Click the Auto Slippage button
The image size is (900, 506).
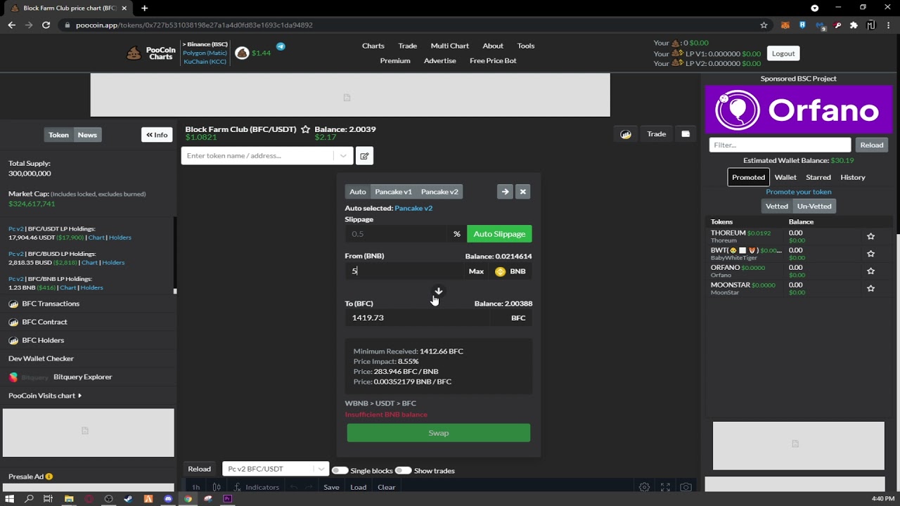[499, 234]
